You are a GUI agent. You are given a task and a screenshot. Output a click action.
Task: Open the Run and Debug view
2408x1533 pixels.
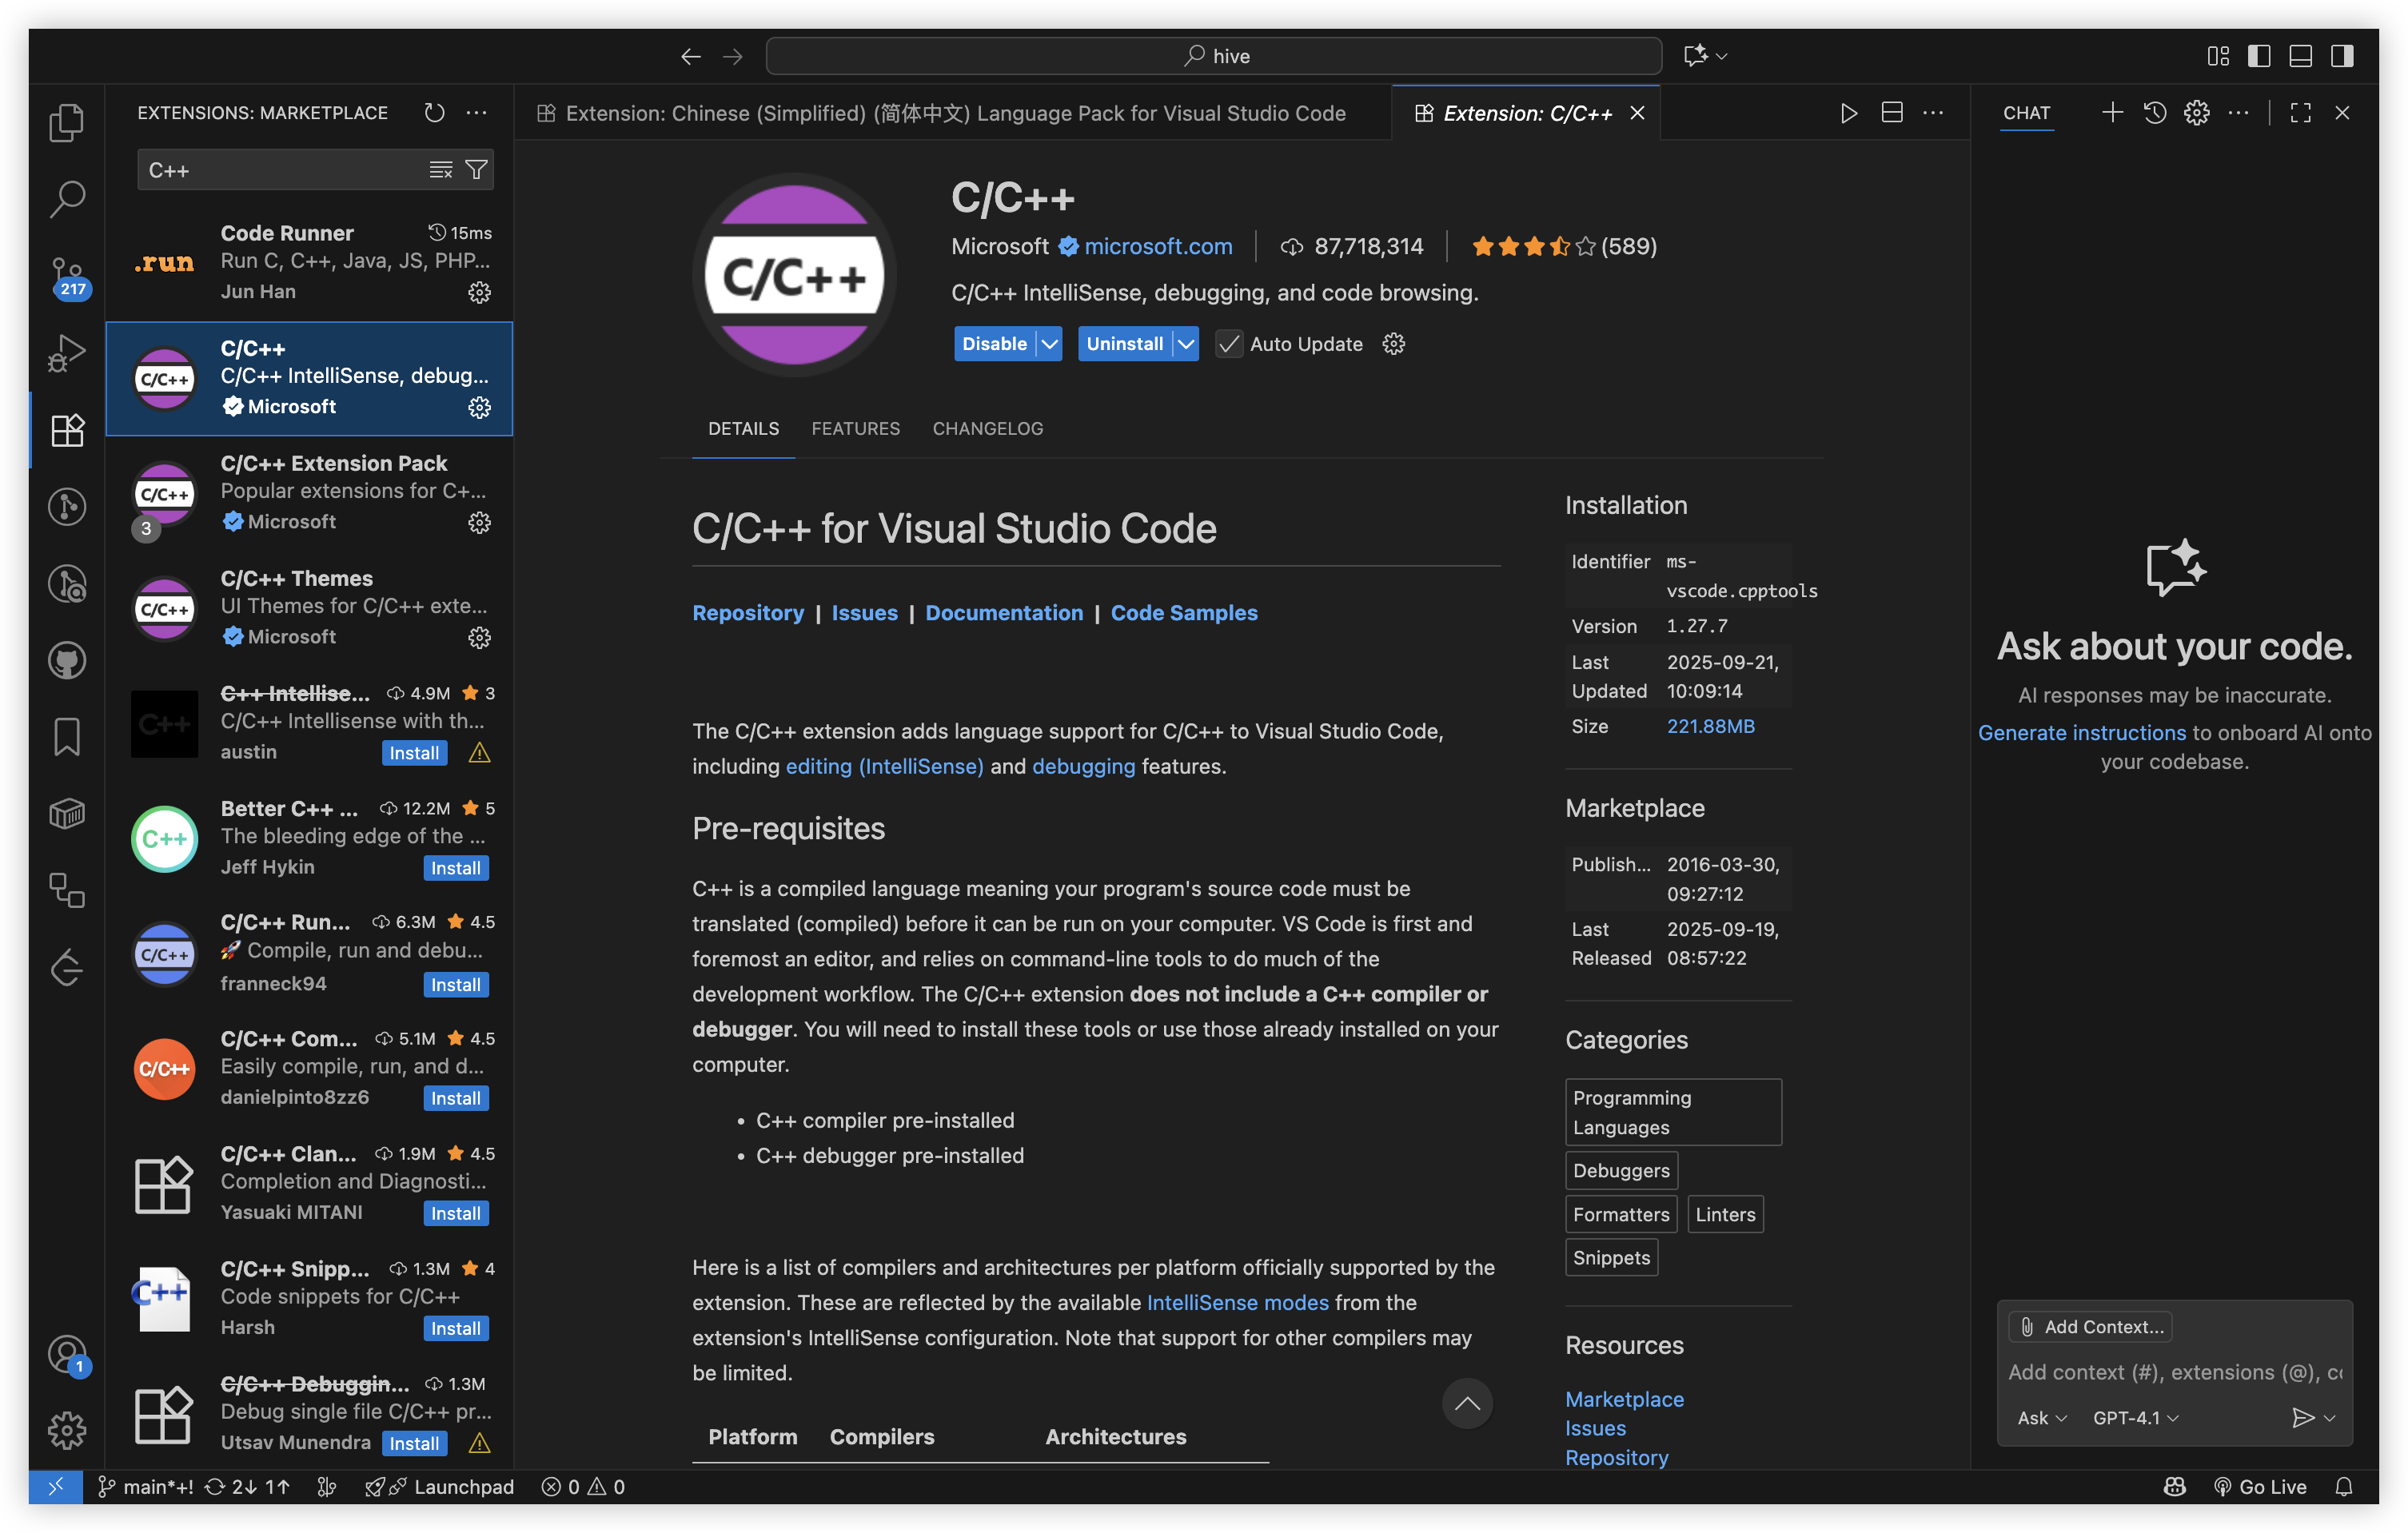tap(66, 352)
